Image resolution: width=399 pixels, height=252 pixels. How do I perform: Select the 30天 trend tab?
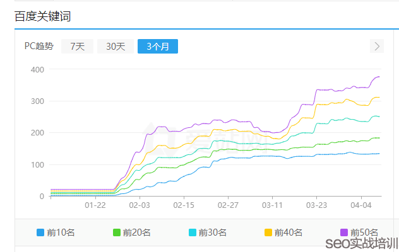coord(116,46)
